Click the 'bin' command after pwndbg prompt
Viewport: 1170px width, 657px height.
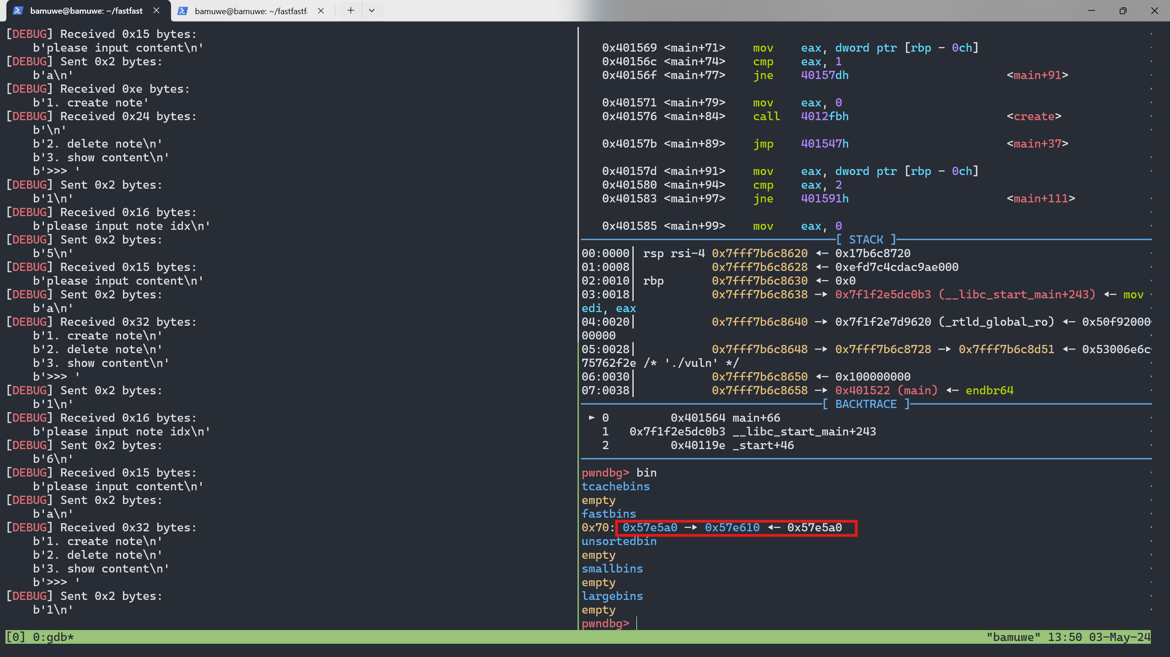646,472
